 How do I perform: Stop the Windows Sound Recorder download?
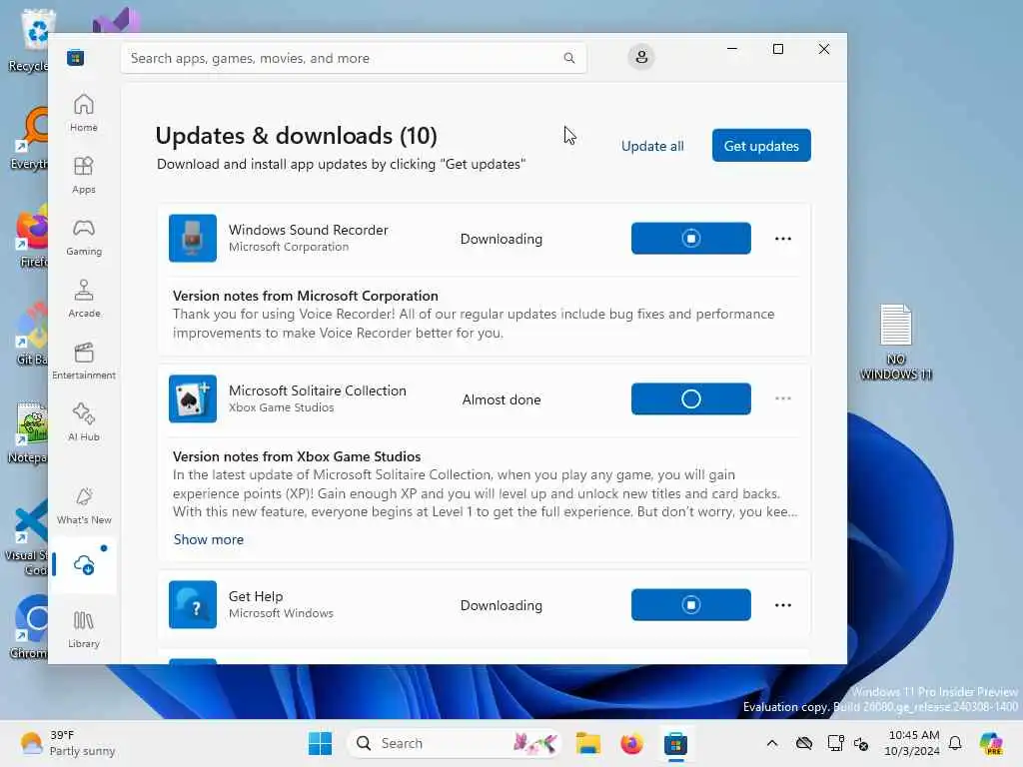[691, 238]
